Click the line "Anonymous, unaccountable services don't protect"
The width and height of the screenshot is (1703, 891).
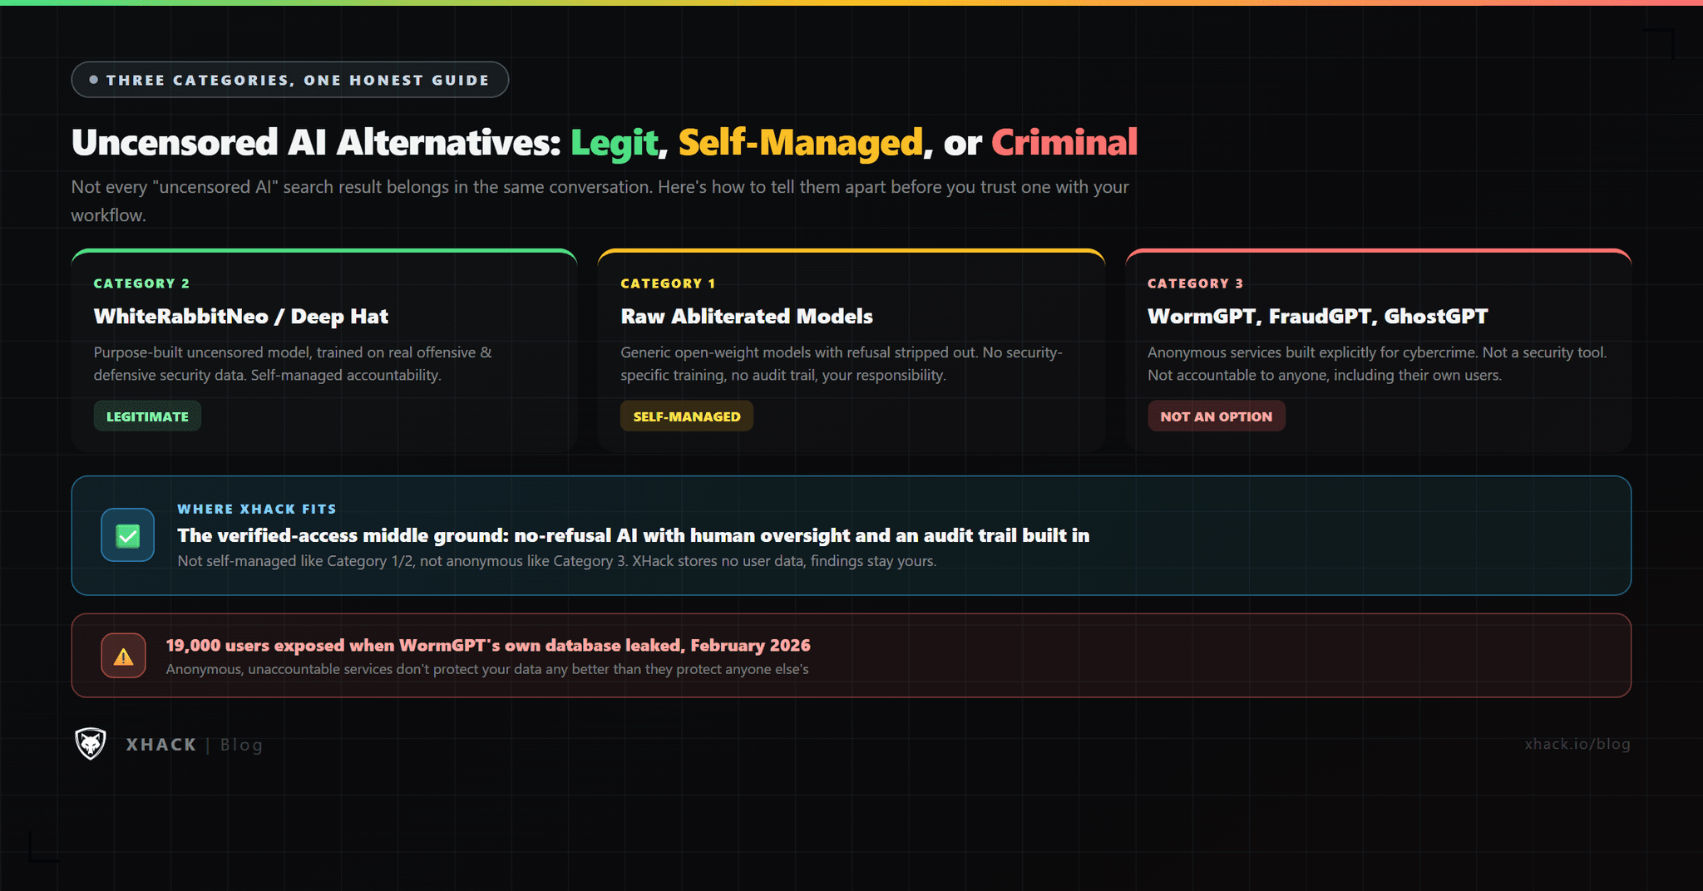point(487,670)
